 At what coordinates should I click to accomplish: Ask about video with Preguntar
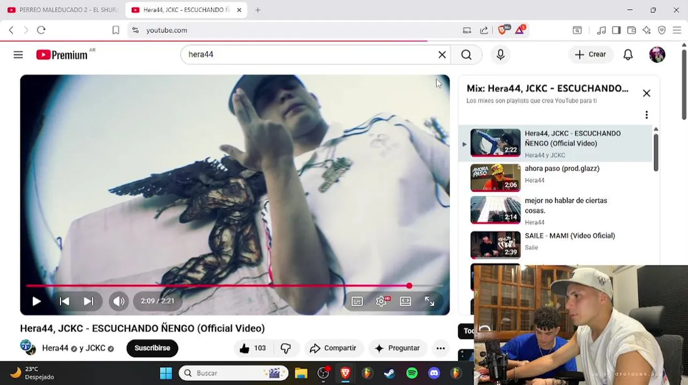coord(397,348)
